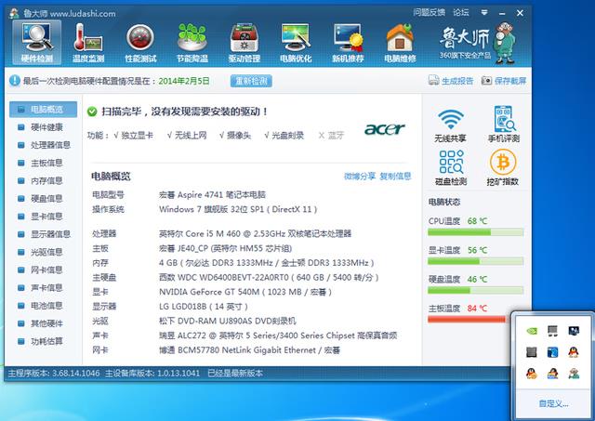Open the 硬件检测 hardware detection tool

[37, 43]
